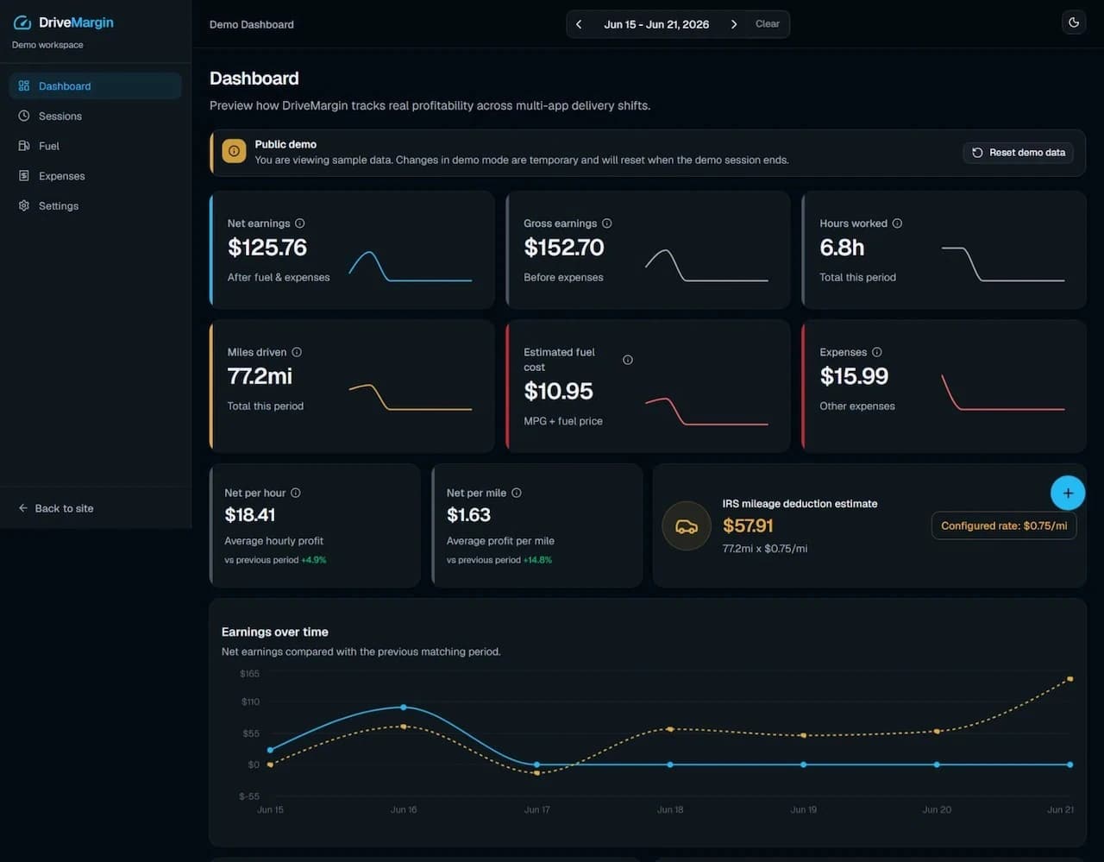Image resolution: width=1104 pixels, height=862 pixels.
Task: Go to previous week with left chevron
Action: (579, 24)
